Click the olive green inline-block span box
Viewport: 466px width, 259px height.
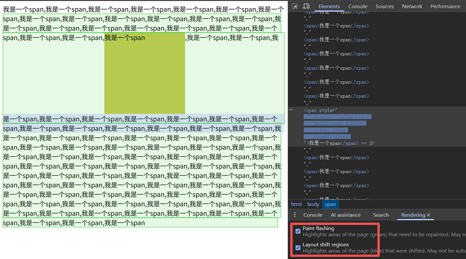tap(144, 78)
